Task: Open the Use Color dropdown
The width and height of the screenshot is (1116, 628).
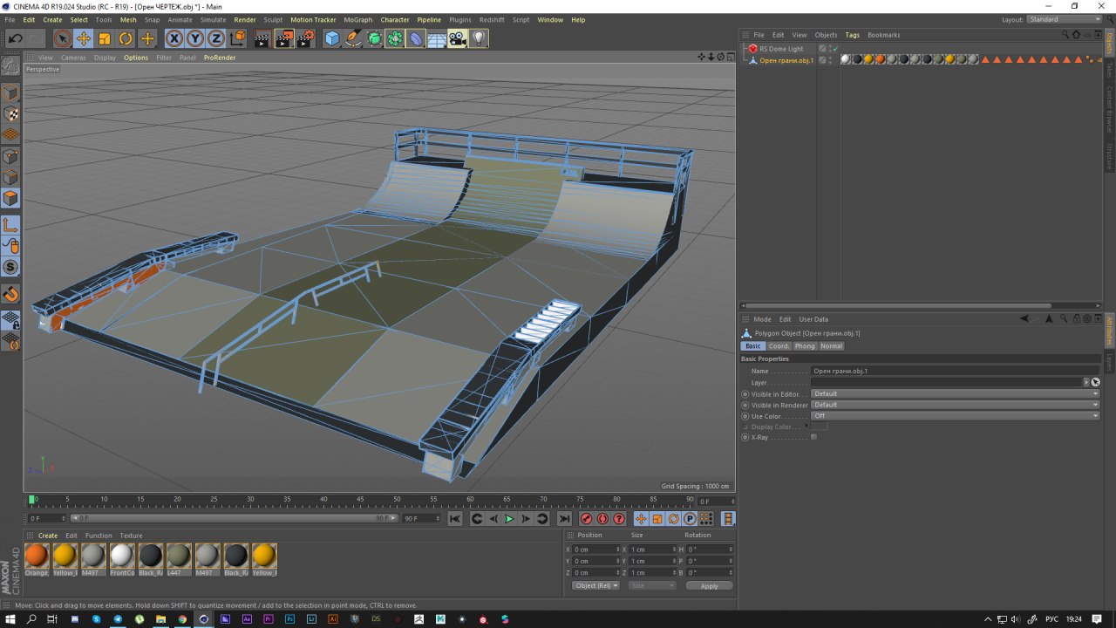Action: click(955, 416)
